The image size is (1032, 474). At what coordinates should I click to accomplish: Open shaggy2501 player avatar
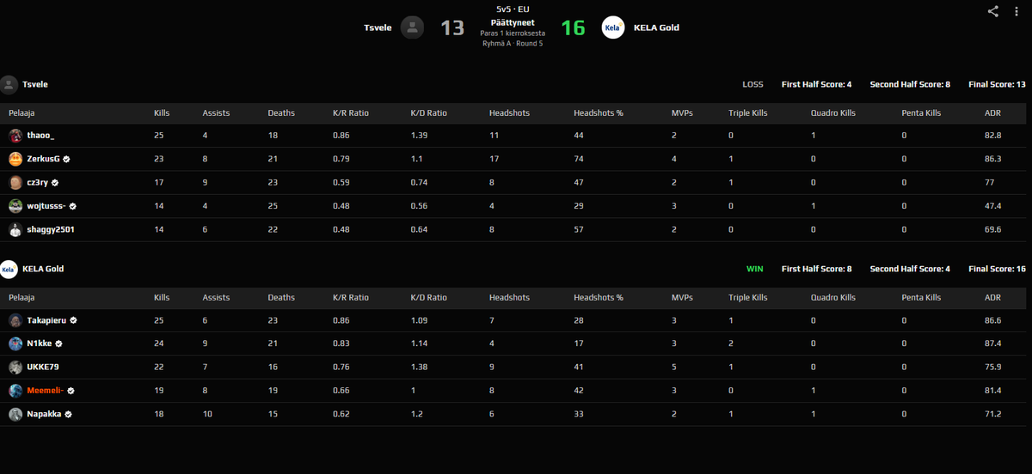tap(15, 229)
